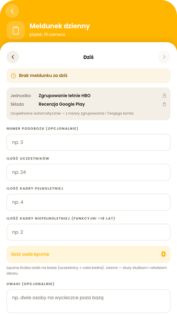Click the Zgrupowanie letnie HBO unit name
Screen dimensions: 177x316
coord(65,96)
